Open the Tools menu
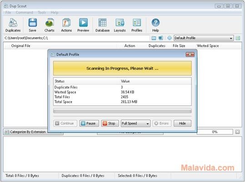The image size is (245, 182). [42, 12]
